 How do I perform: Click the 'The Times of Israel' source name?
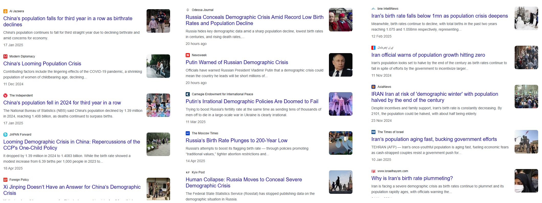tap(391, 132)
